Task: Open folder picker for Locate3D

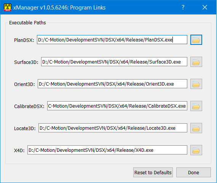Action: [196, 128]
